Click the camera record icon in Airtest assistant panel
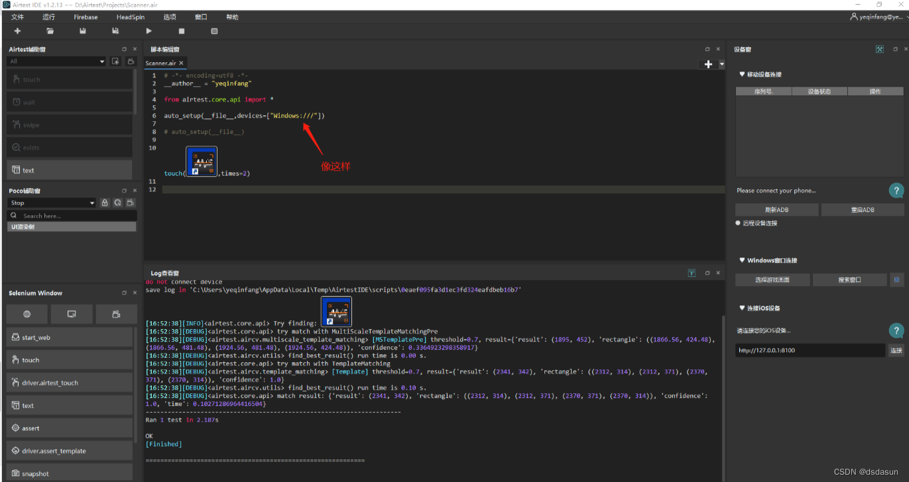The width and height of the screenshot is (909, 482). (131, 62)
